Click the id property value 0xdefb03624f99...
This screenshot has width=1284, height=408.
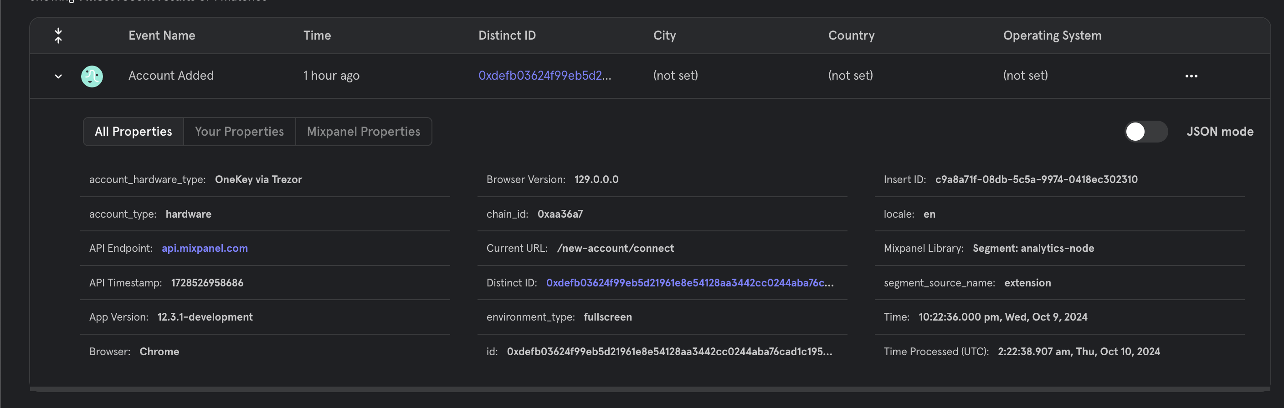(669, 351)
